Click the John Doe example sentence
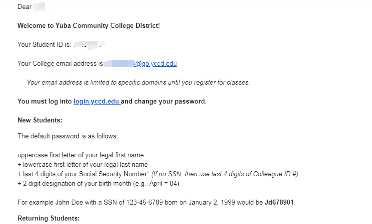372x224 pixels. point(157,203)
